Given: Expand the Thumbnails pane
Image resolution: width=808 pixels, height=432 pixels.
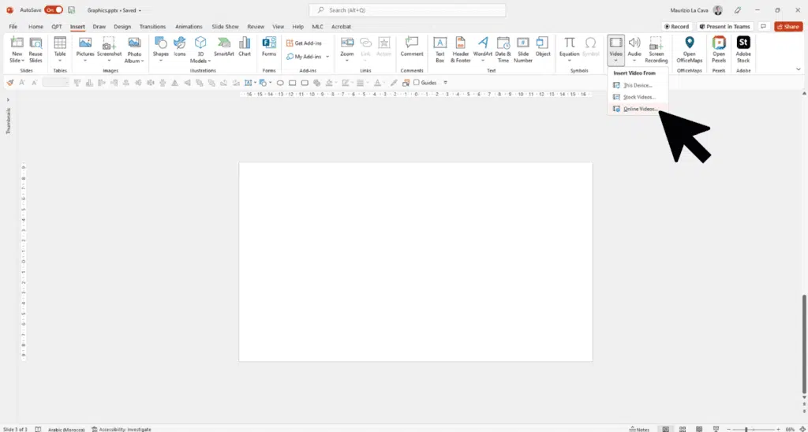Looking at the screenshot, I should [8, 99].
